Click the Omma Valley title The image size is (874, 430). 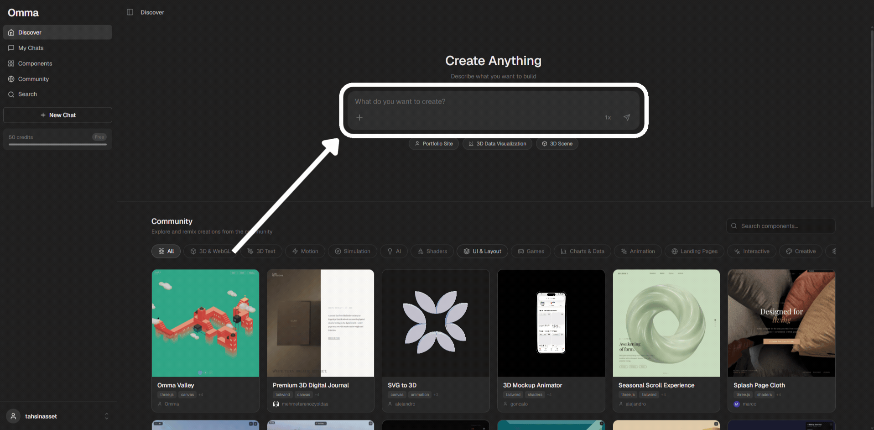pos(176,385)
